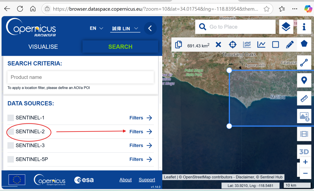Go back in the browser
The height and width of the screenshot is (191, 314).
click(7, 9)
